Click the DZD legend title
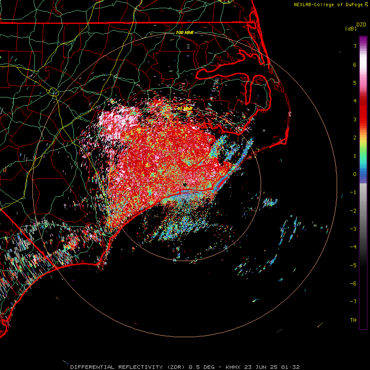Image resolution: width=370 pixels, height=370 pixels. click(x=361, y=25)
